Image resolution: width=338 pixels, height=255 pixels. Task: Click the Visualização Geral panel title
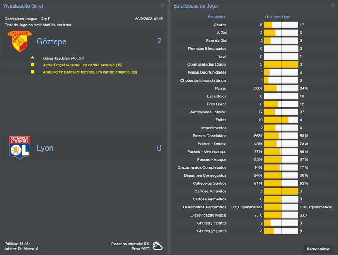23,6
